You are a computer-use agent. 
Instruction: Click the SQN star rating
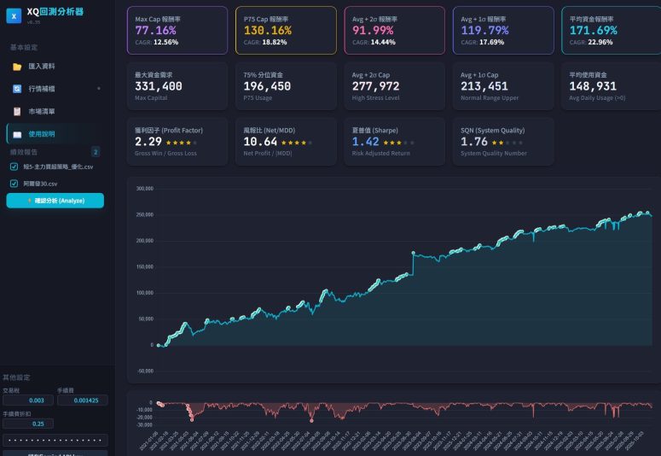click(502, 142)
